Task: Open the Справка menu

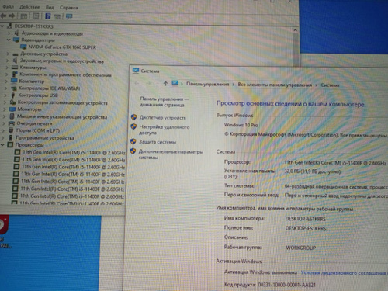Action: point(68,8)
